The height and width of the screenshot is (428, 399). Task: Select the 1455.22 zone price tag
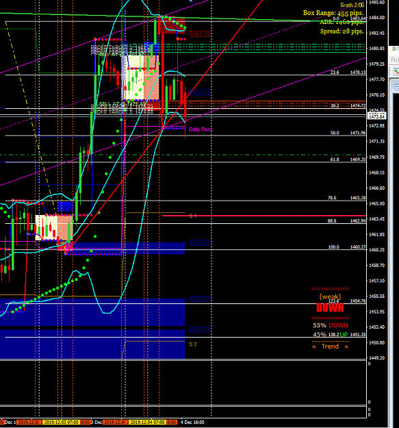point(200,299)
